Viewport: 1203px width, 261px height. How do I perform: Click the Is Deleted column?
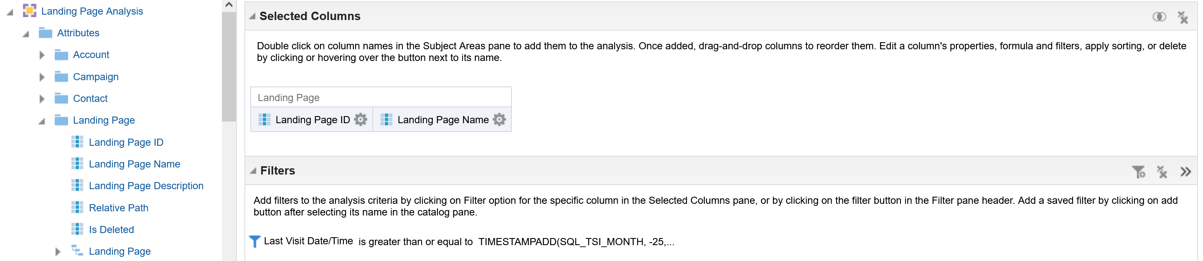point(111,230)
